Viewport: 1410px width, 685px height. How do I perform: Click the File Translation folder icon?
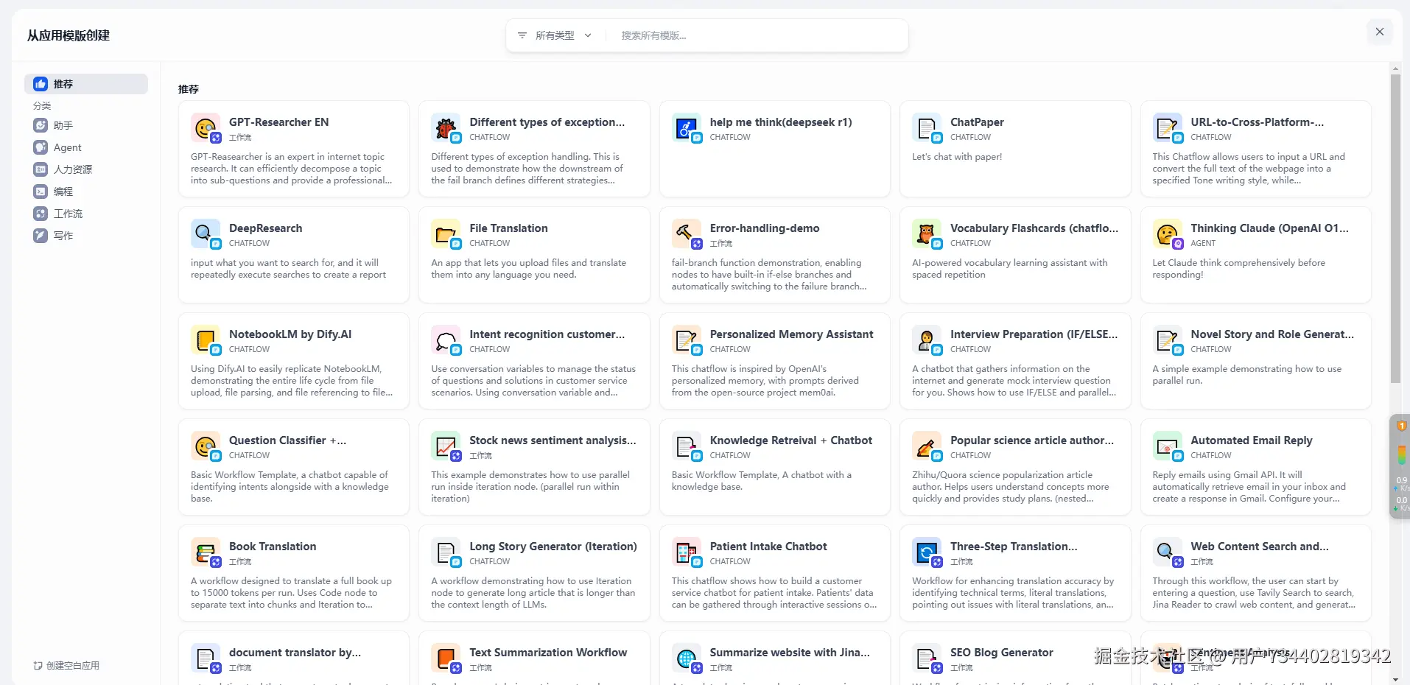click(x=446, y=234)
